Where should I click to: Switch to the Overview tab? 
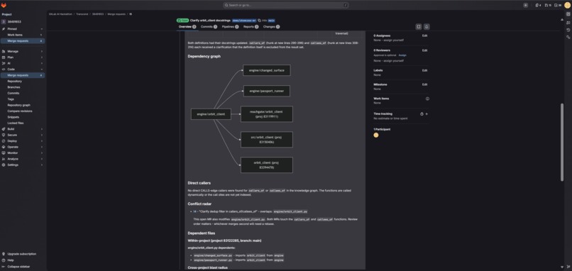(x=187, y=27)
